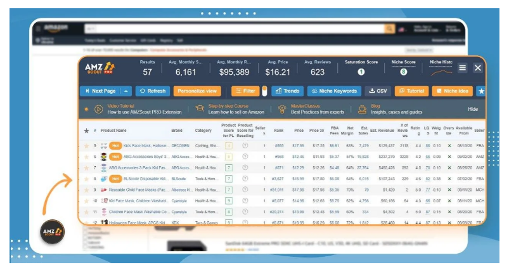The height and width of the screenshot is (274, 509).
Task: Favorite the ABG Accessories 3 Pack row star
Action: (x=86, y=168)
